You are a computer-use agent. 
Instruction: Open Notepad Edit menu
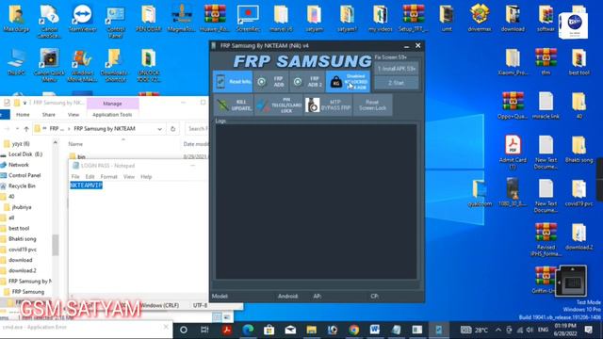tap(90, 176)
